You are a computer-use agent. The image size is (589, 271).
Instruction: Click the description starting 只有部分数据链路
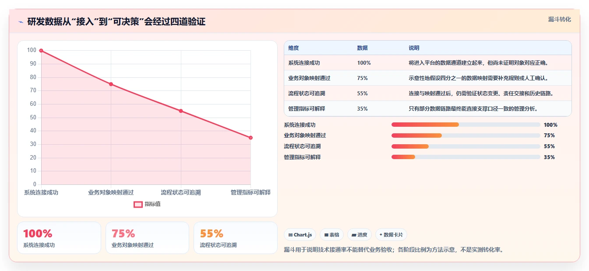pyautogui.click(x=473, y=109)
